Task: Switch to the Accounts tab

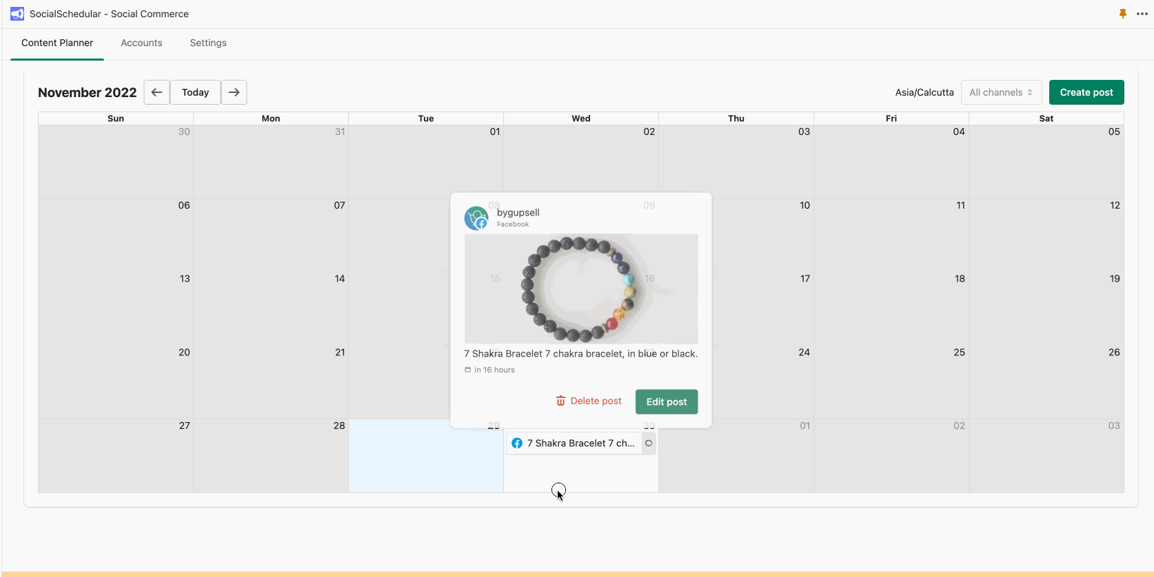Action: (141, 43)
